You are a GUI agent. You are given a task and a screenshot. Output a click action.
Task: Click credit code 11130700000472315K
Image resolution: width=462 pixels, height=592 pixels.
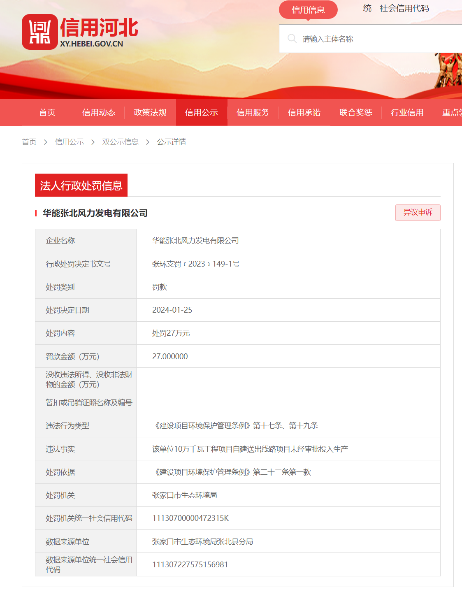click(190, 518)
